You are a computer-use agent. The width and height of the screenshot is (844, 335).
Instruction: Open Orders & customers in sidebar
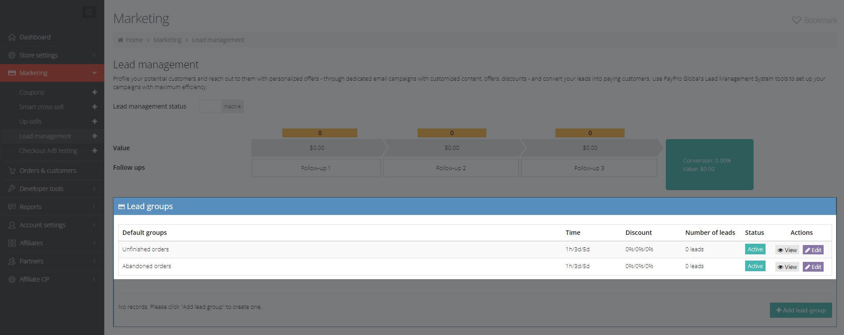[x=47, y=171]
